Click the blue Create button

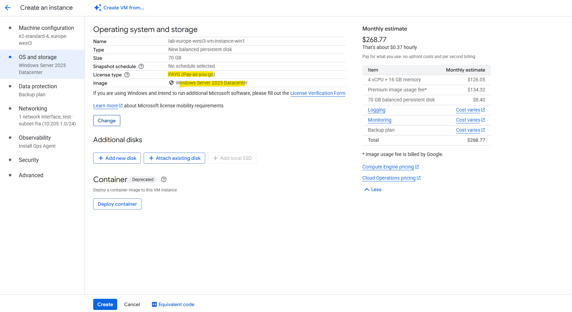coord(105,304)
